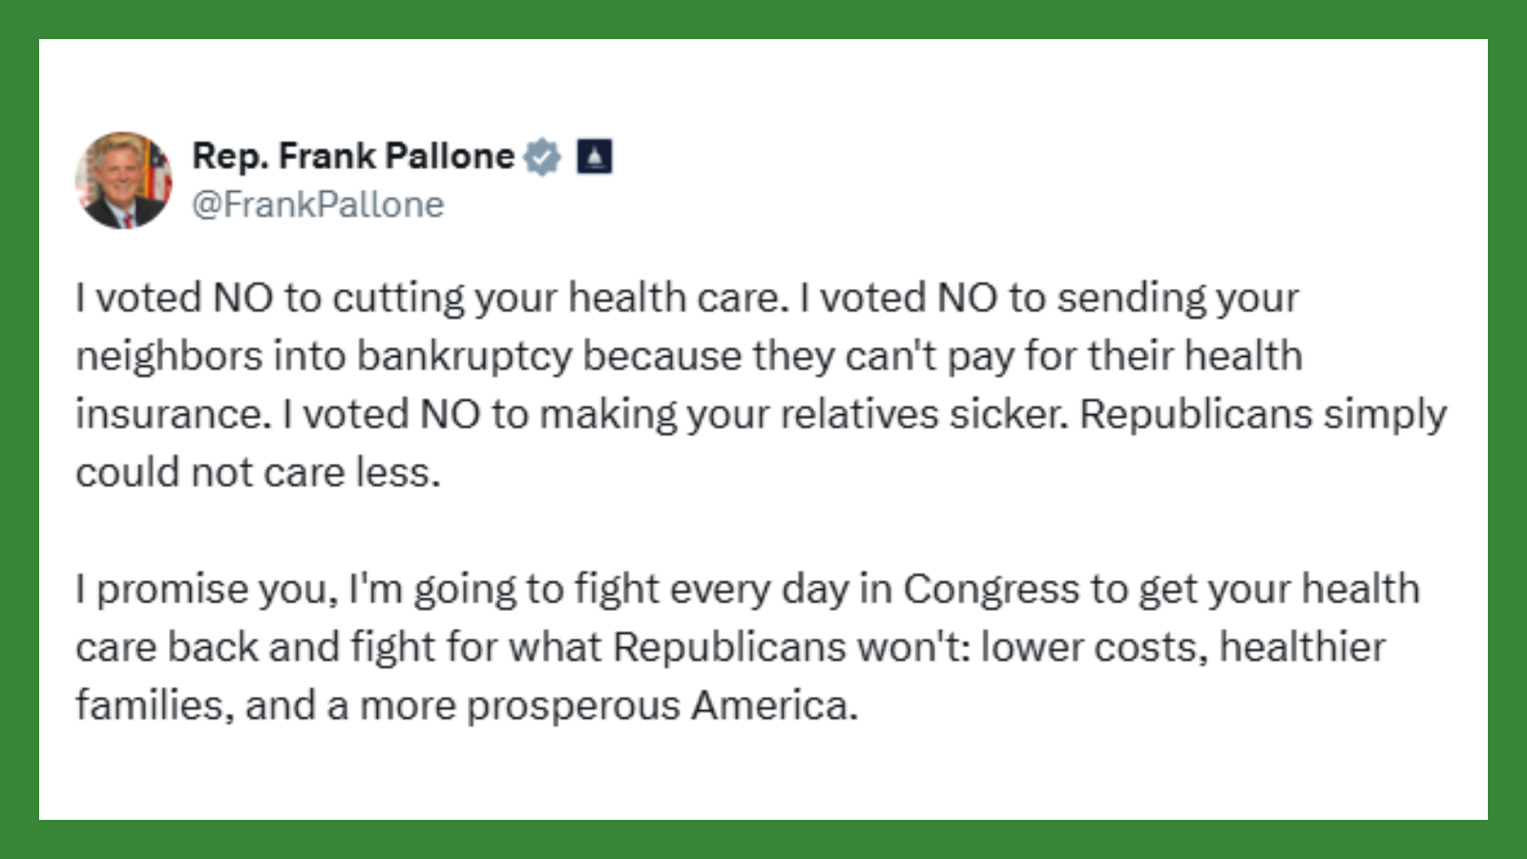Click the word "bankruptcy" in the tweet
The height and width of the screenshot is (859, 1527).
465,356
